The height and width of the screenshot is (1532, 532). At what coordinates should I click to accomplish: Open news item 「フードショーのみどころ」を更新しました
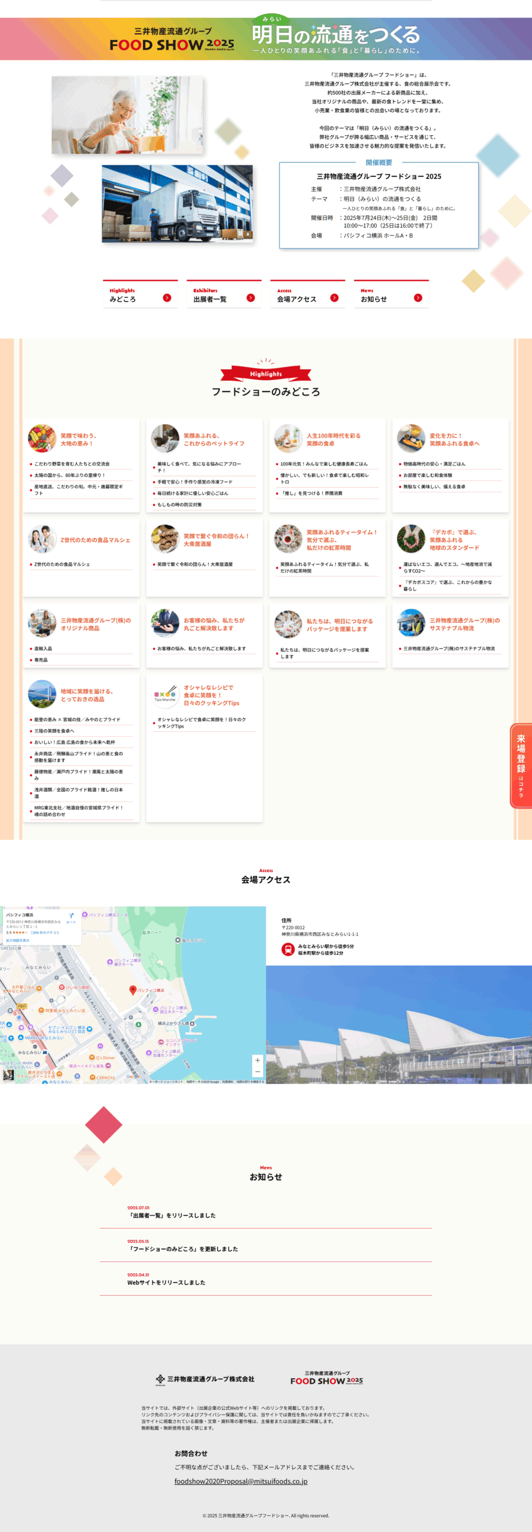coord(265,1245)
